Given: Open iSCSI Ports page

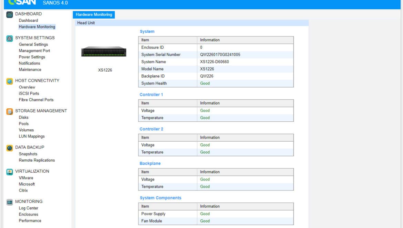Looking at the screenshot, I should point(29,94).
